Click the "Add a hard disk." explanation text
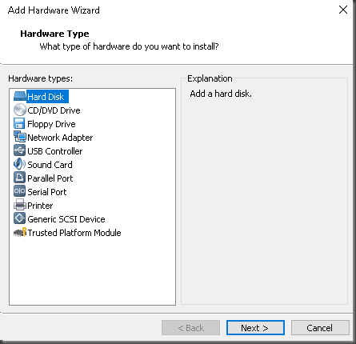This screenshot has width=356, height=344. 221,94
